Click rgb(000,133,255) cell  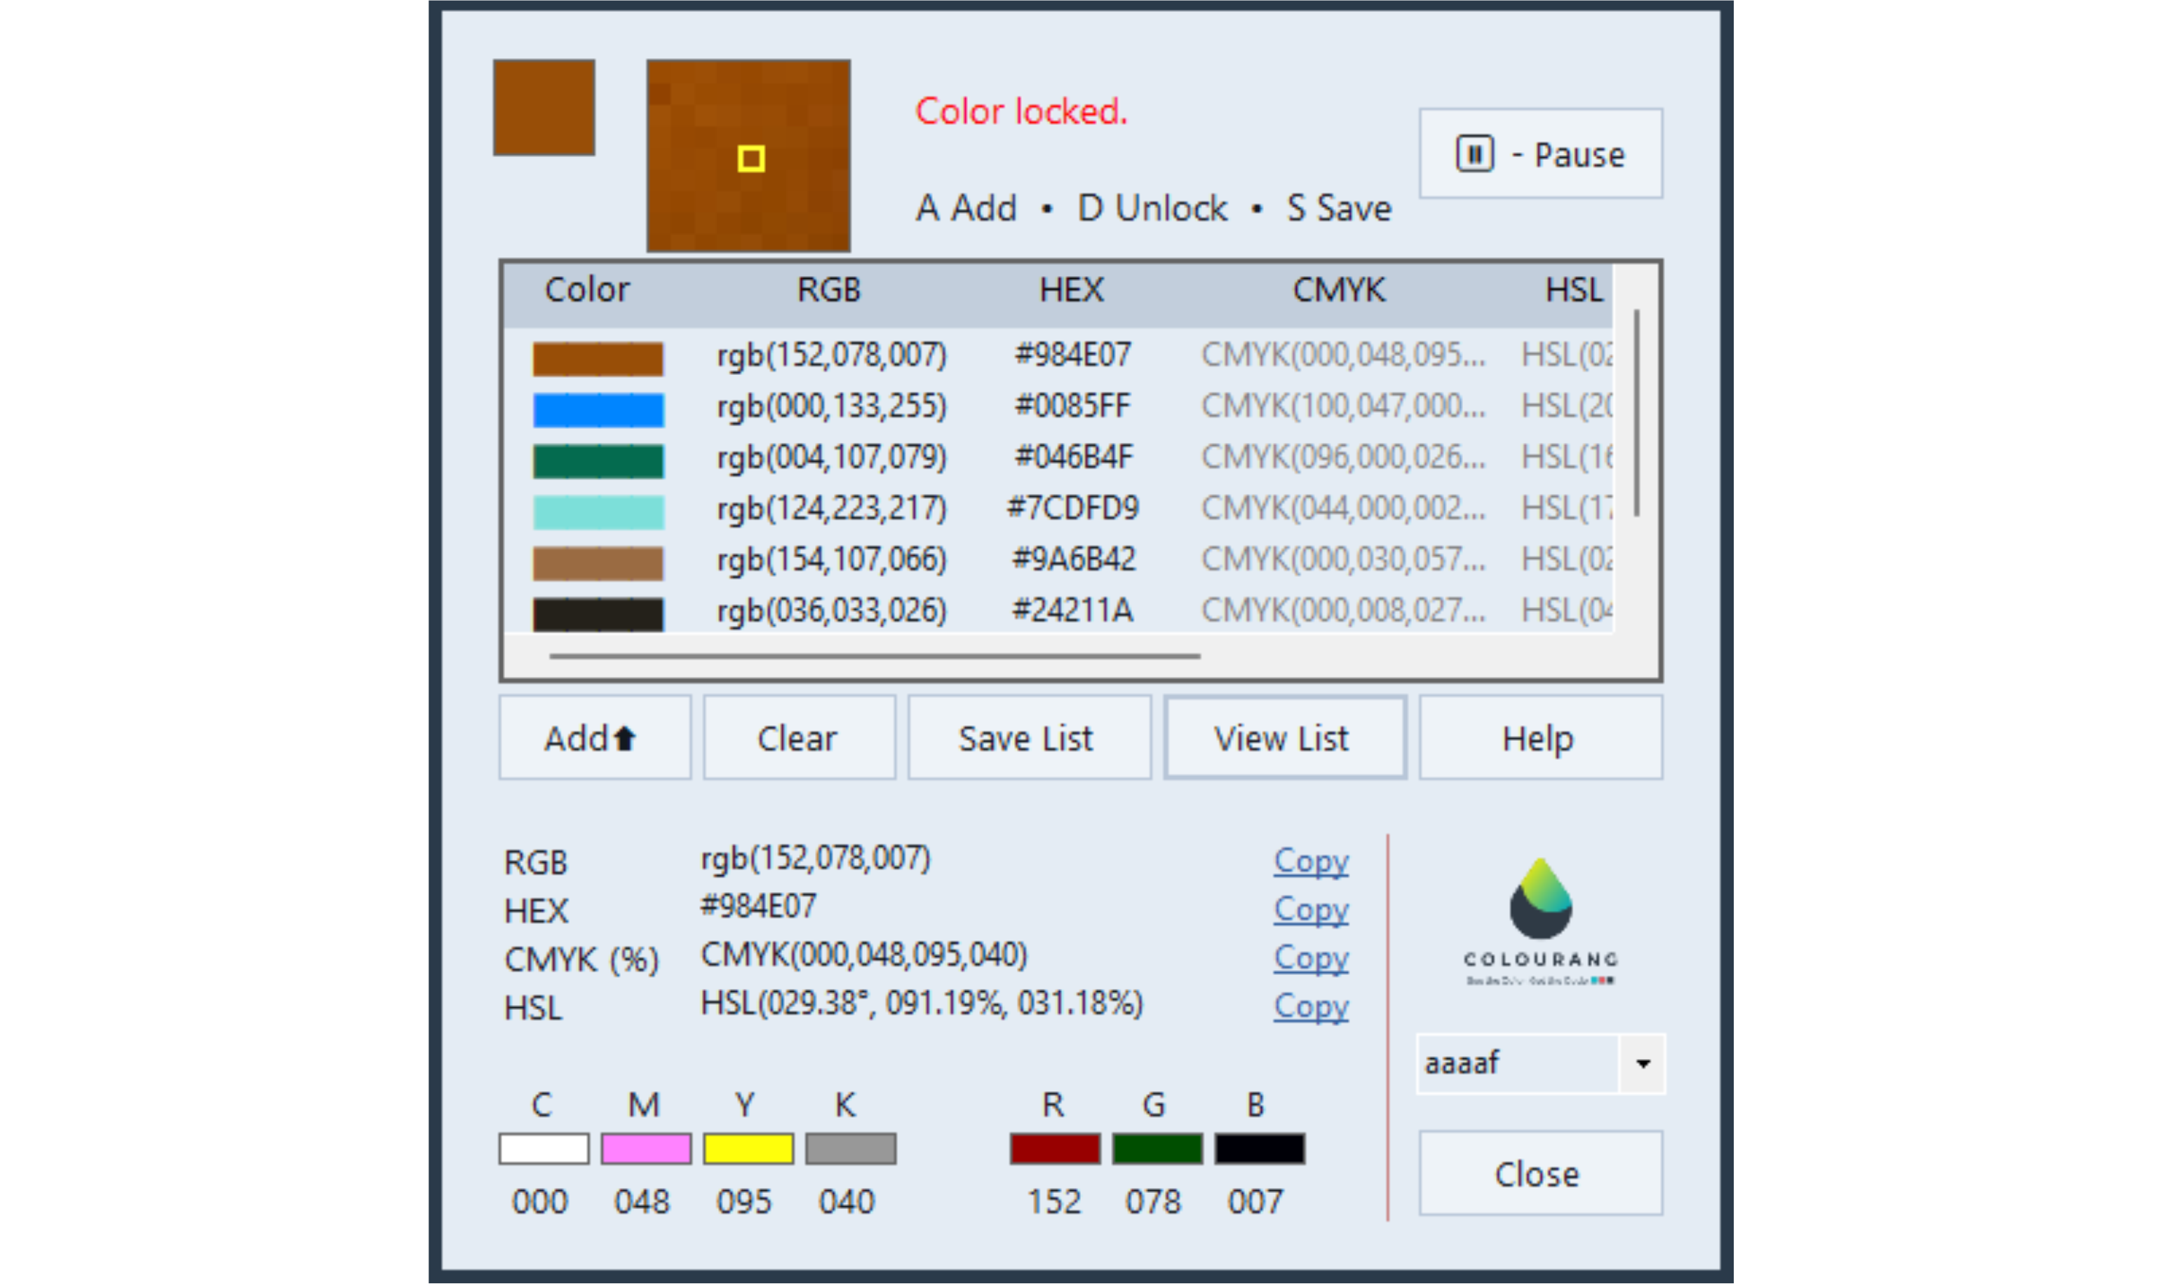[832, 406]
